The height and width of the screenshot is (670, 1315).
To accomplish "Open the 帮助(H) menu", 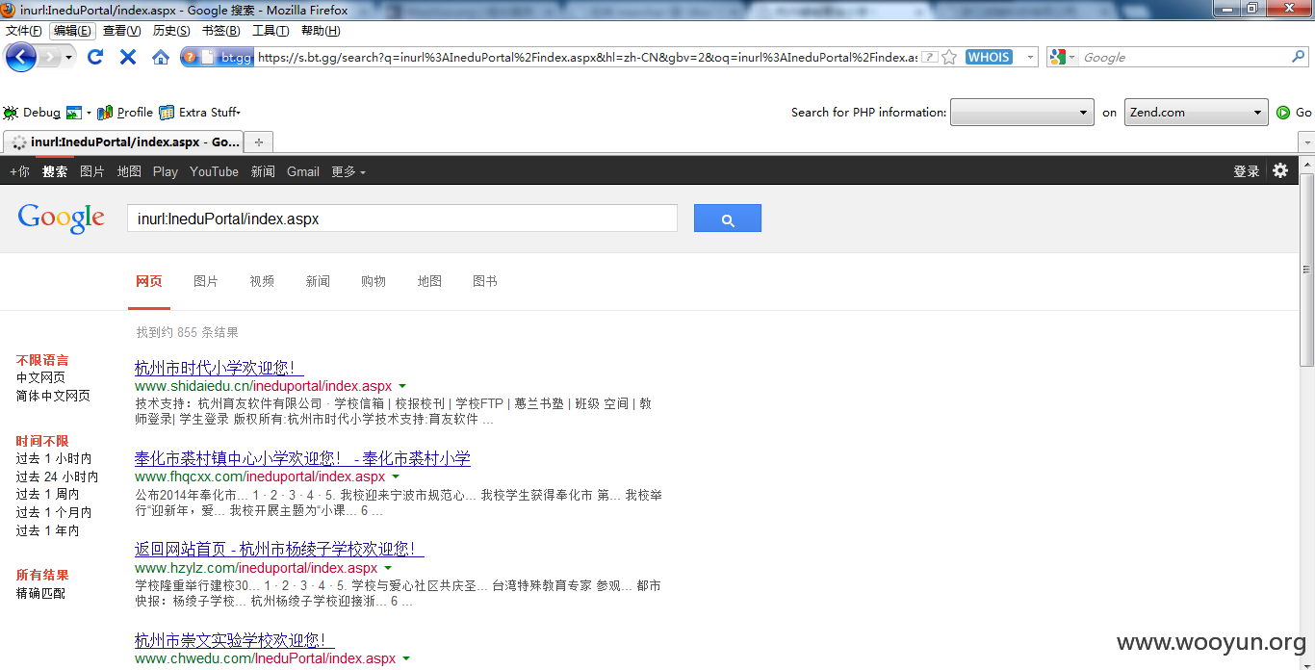I will pyautogui.click(x=321, y=31).
